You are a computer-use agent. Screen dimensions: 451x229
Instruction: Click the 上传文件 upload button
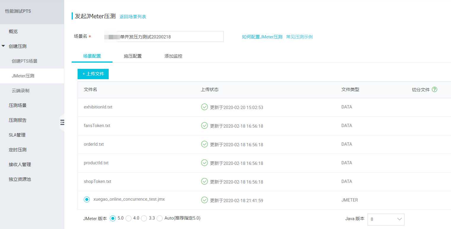[93, 74]
